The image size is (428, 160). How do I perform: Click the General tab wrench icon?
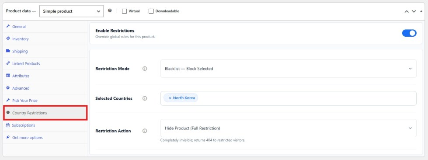tap(8, 26)
